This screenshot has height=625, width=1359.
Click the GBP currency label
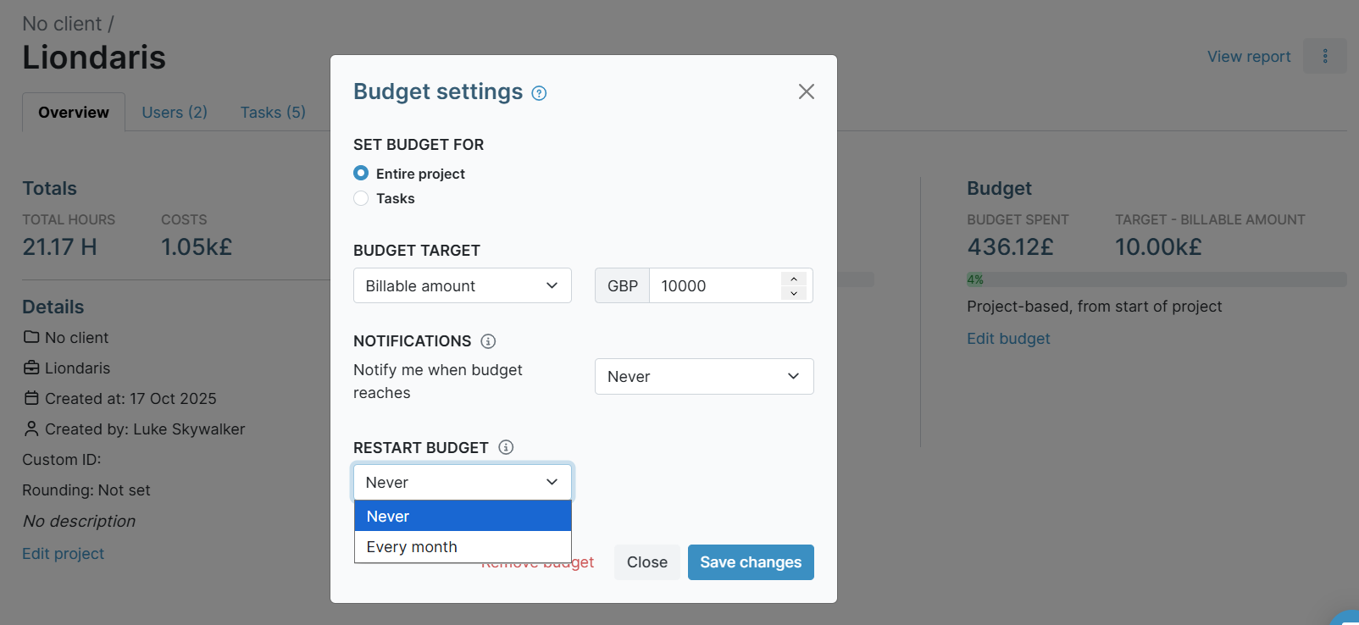click(x=623, y=285)
